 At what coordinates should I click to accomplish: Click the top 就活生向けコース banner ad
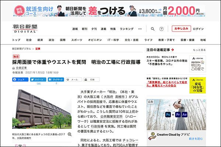pos(109,11)
